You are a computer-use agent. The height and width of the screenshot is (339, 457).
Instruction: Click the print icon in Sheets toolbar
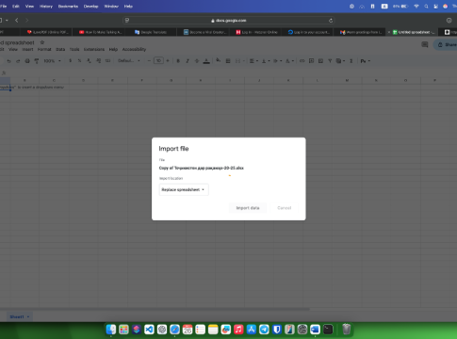coord(27,61)
